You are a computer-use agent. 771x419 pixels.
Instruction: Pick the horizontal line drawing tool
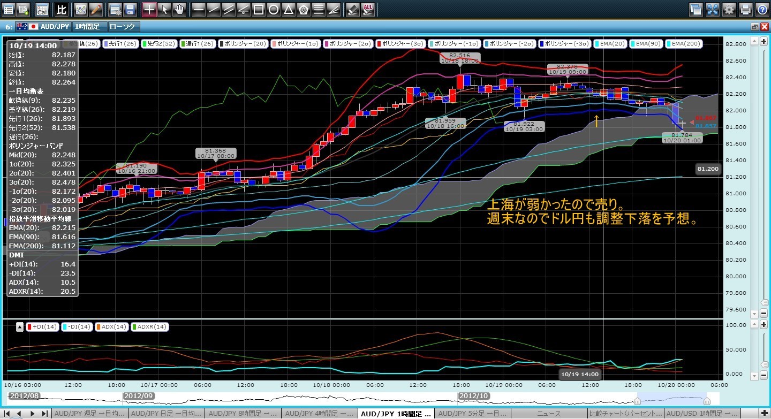pos(198,9)
